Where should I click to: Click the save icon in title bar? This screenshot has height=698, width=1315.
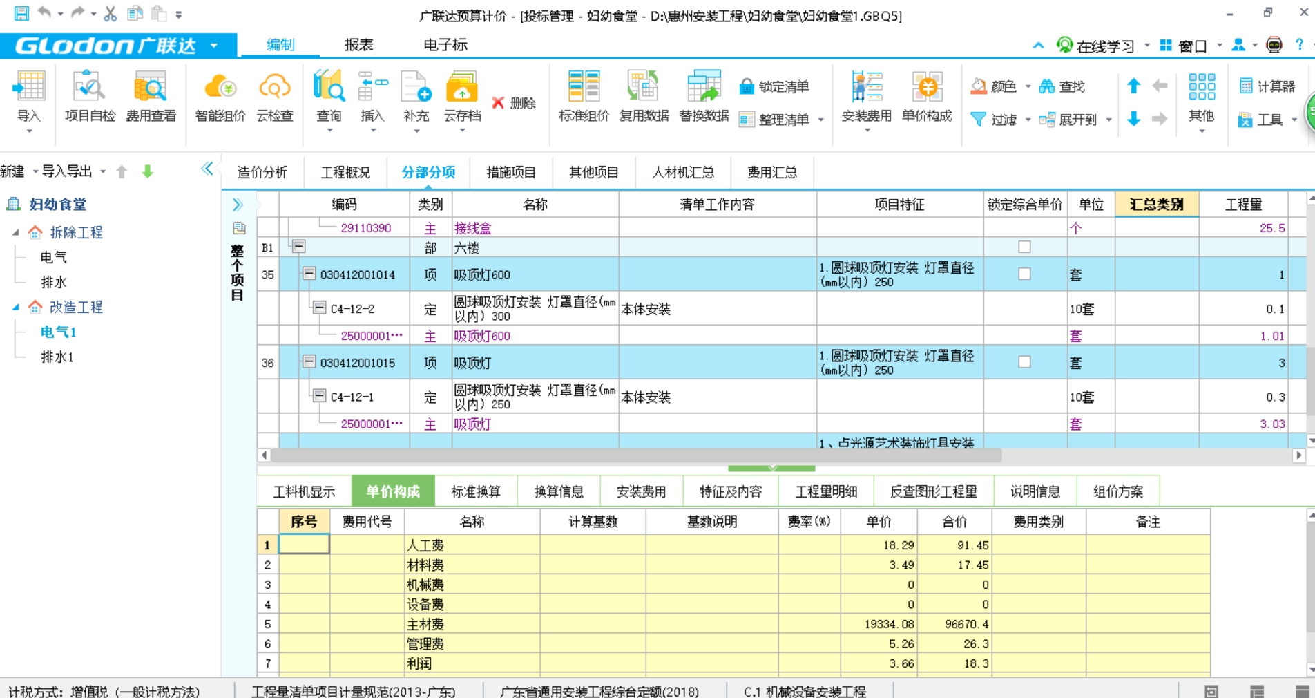21,13
